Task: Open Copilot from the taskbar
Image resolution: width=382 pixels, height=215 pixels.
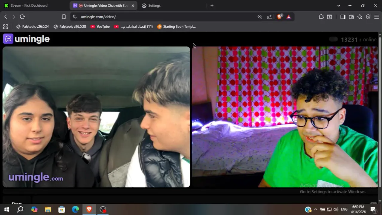Action: (x=34, y=209)
